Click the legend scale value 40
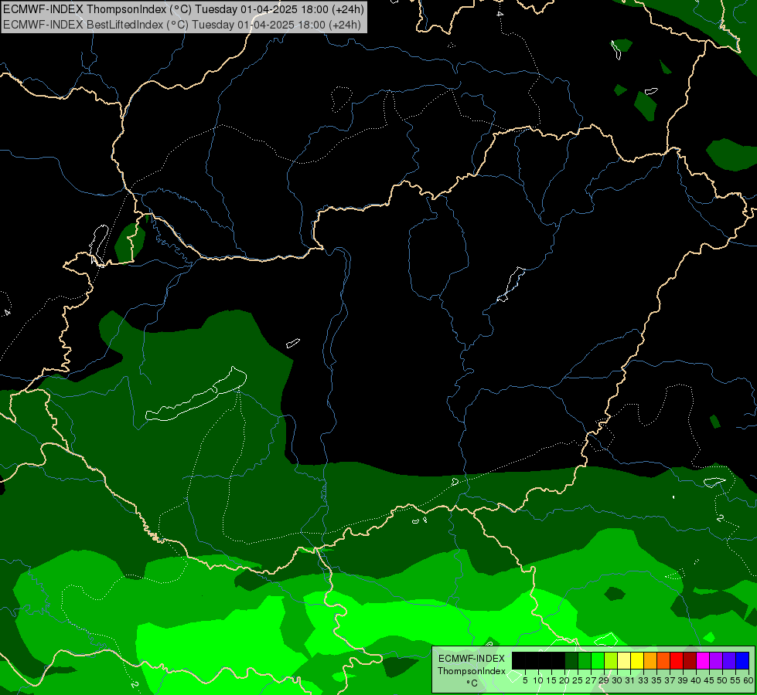This screenshot has height=695, width=757. [696, 680]
